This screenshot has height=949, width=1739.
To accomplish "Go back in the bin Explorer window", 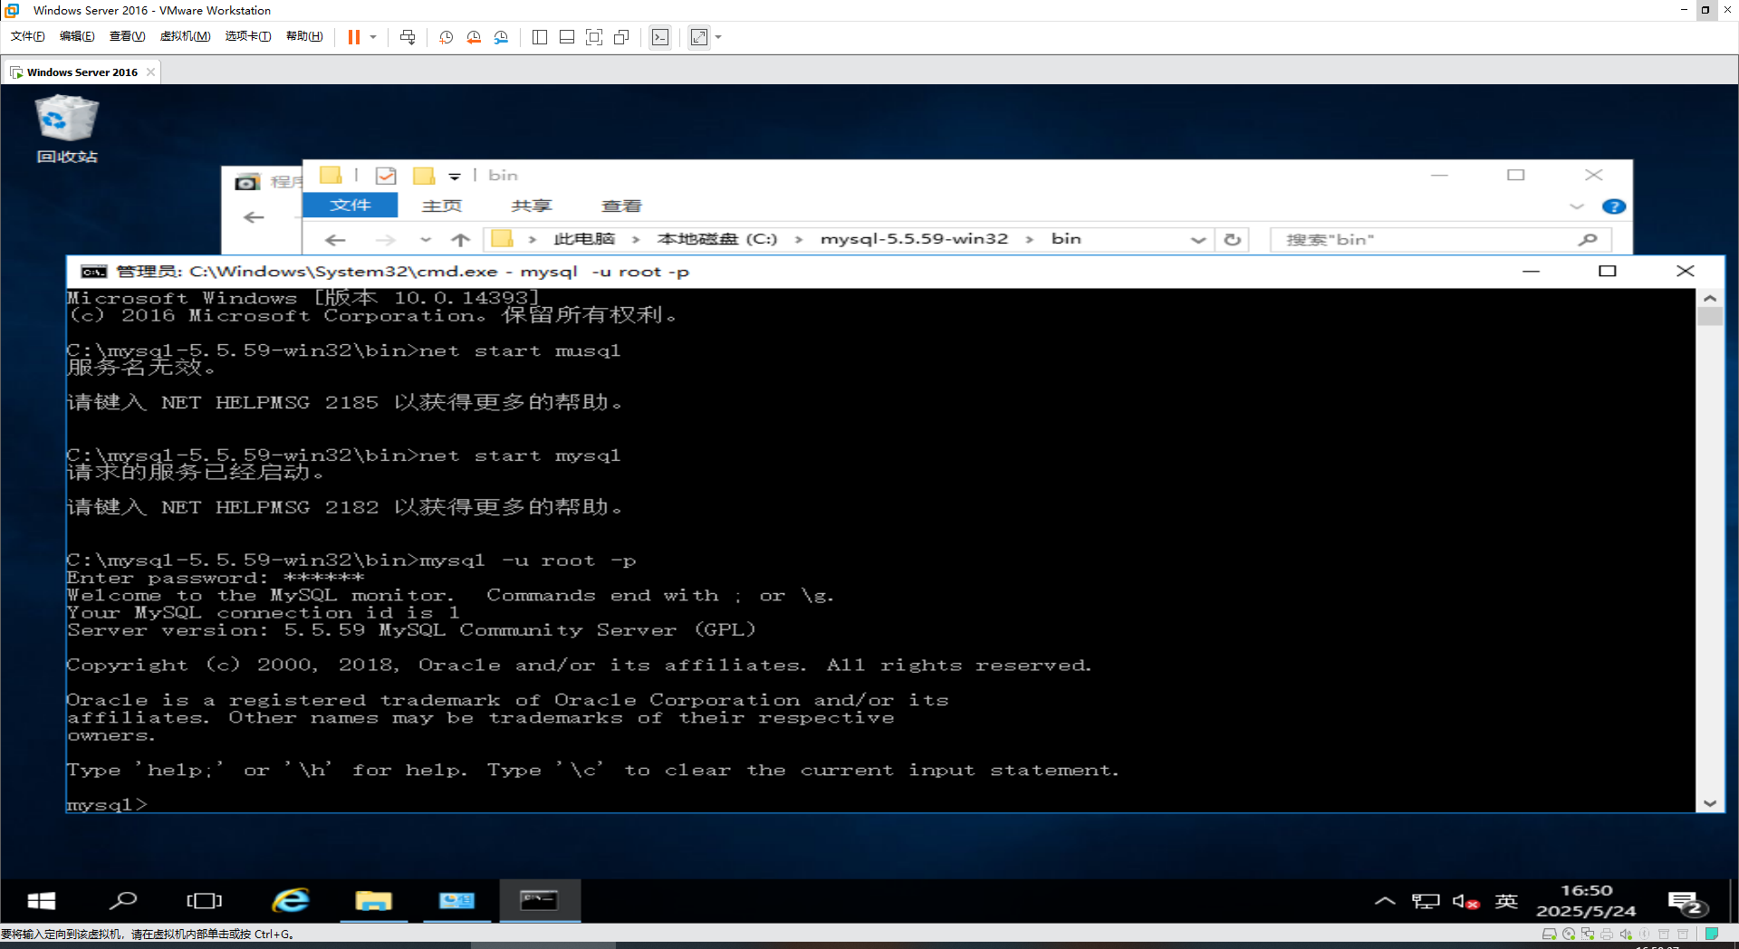I will coord(335,240).
